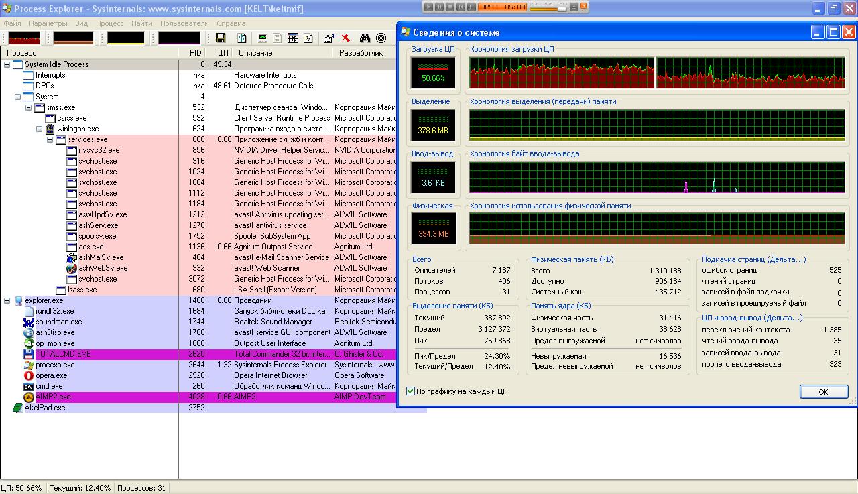Click the Refresh Now toolbar icon

click(241, 38)
